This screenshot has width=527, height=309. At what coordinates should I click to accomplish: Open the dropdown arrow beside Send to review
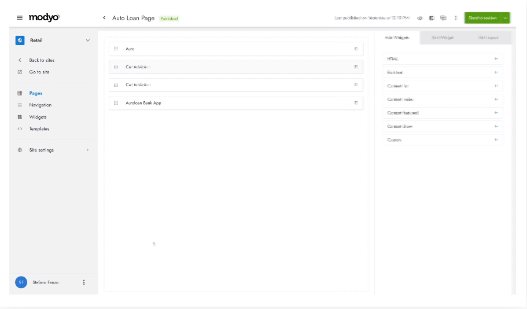click(x=506, y=18)
